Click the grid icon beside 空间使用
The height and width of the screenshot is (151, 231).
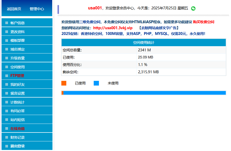7,67
